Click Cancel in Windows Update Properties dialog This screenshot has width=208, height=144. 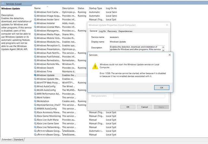pyautogui.click(x=144, y=107)
